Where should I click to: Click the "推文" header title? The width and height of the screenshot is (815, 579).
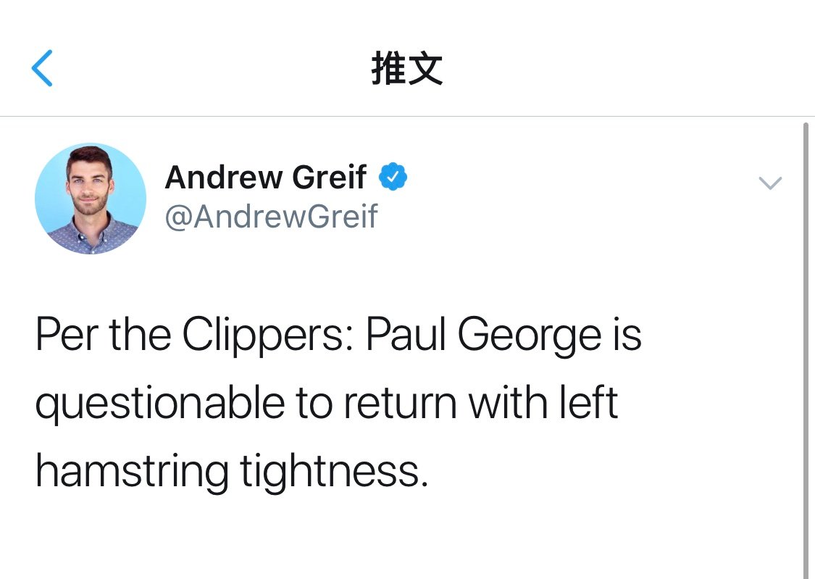(406, 70)
